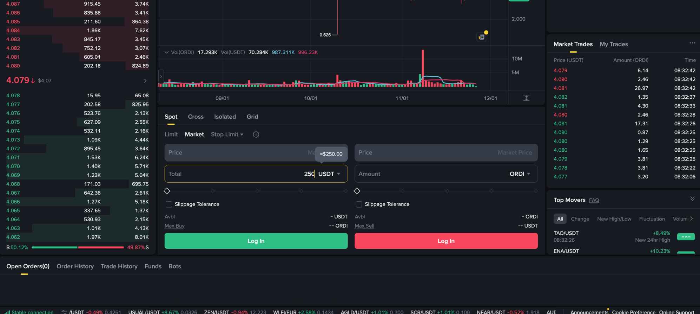The image size is (700, 314).
Task: Select bid price 4.073 in order book
Action: pyautogui.click(x=13, y=140)
